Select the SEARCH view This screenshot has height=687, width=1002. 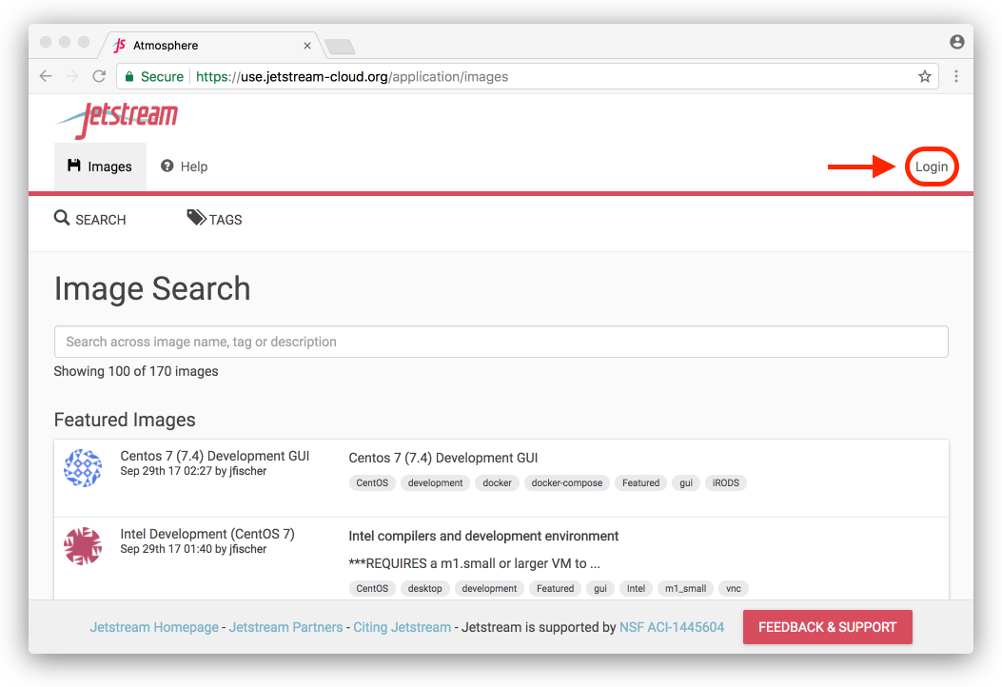[x=90, y=219]
